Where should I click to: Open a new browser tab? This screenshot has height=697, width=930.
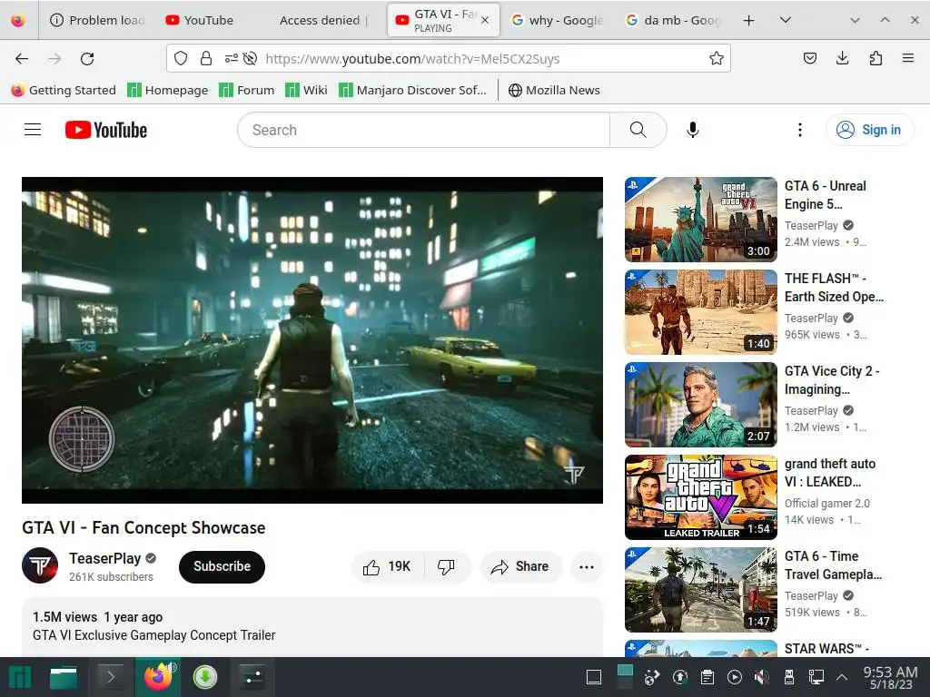[x=748, y=20]
